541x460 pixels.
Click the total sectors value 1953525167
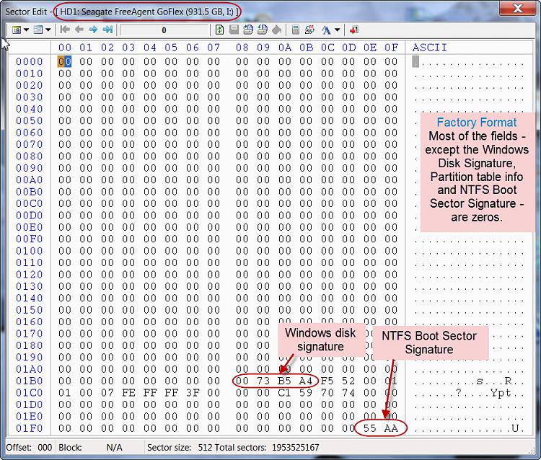coord(295,448)
